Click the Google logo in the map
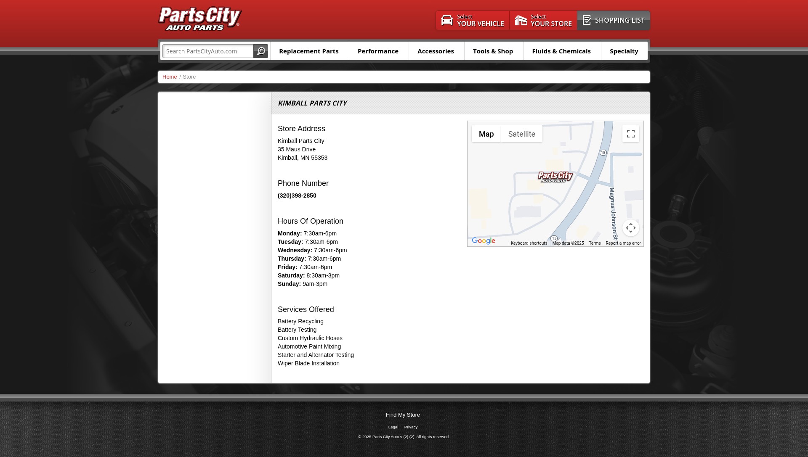The image size is (808, 457). (484, 241)
